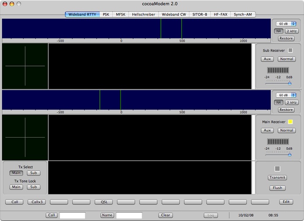Open the Wideband CW tab
The image size is (304, 221).
(174, 14)
